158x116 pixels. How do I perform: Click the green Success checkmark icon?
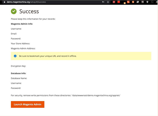click(14, 11)
